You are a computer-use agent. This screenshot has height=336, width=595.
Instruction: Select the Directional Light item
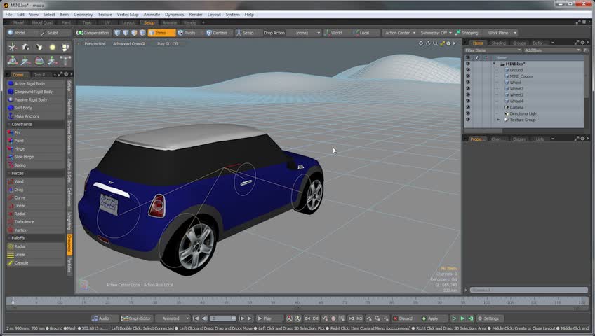coord(523,113)
